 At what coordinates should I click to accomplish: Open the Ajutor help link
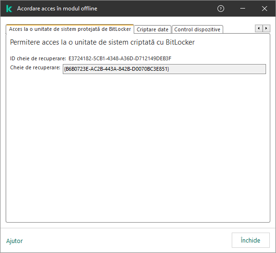click(x=15, y=241)
